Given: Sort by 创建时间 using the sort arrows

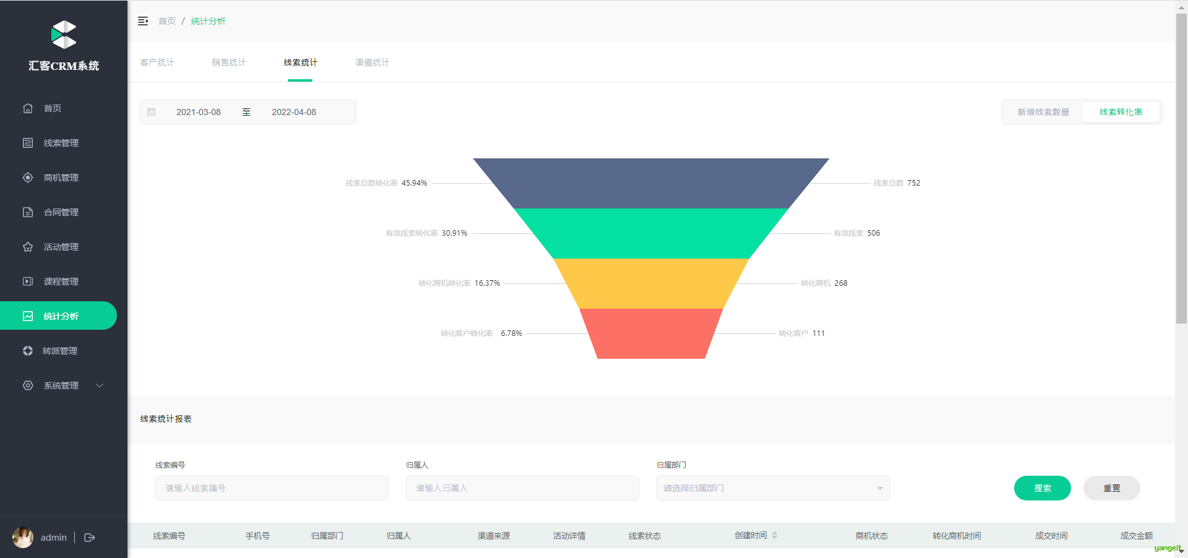Looking at the screenshot, I should 775,536.
